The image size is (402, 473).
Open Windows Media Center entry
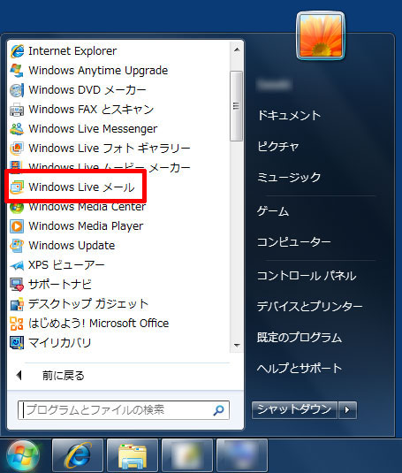[87, 208]
